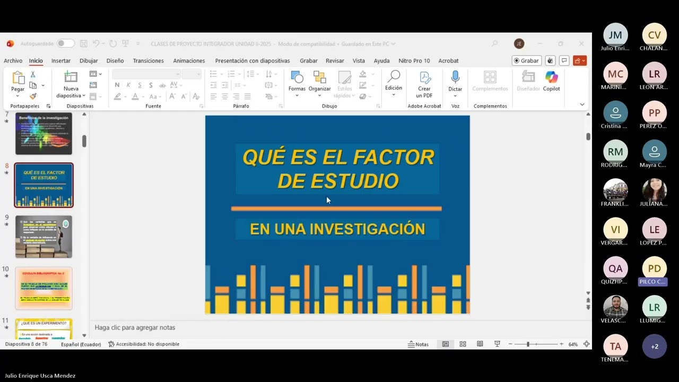Start Slide Show from status bar icon
Screen dimensions: 679x382
click(x=497, y=344)
